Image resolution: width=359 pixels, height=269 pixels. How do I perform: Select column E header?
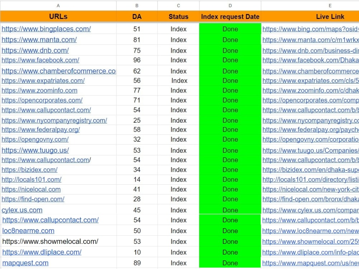tap(310, 6)
